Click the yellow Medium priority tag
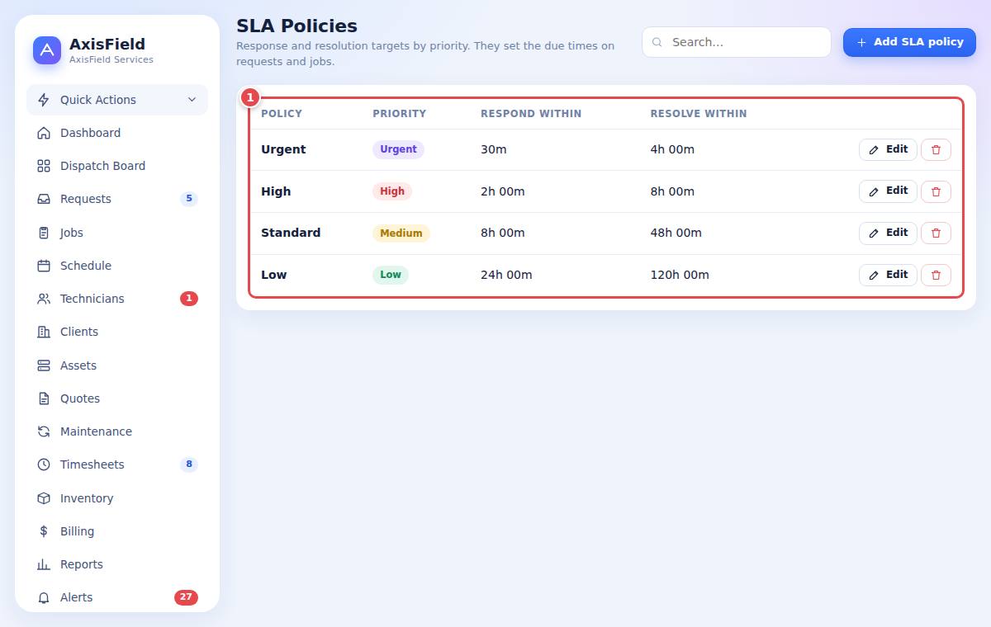991x627 pixels. click(x=401, y=233)
